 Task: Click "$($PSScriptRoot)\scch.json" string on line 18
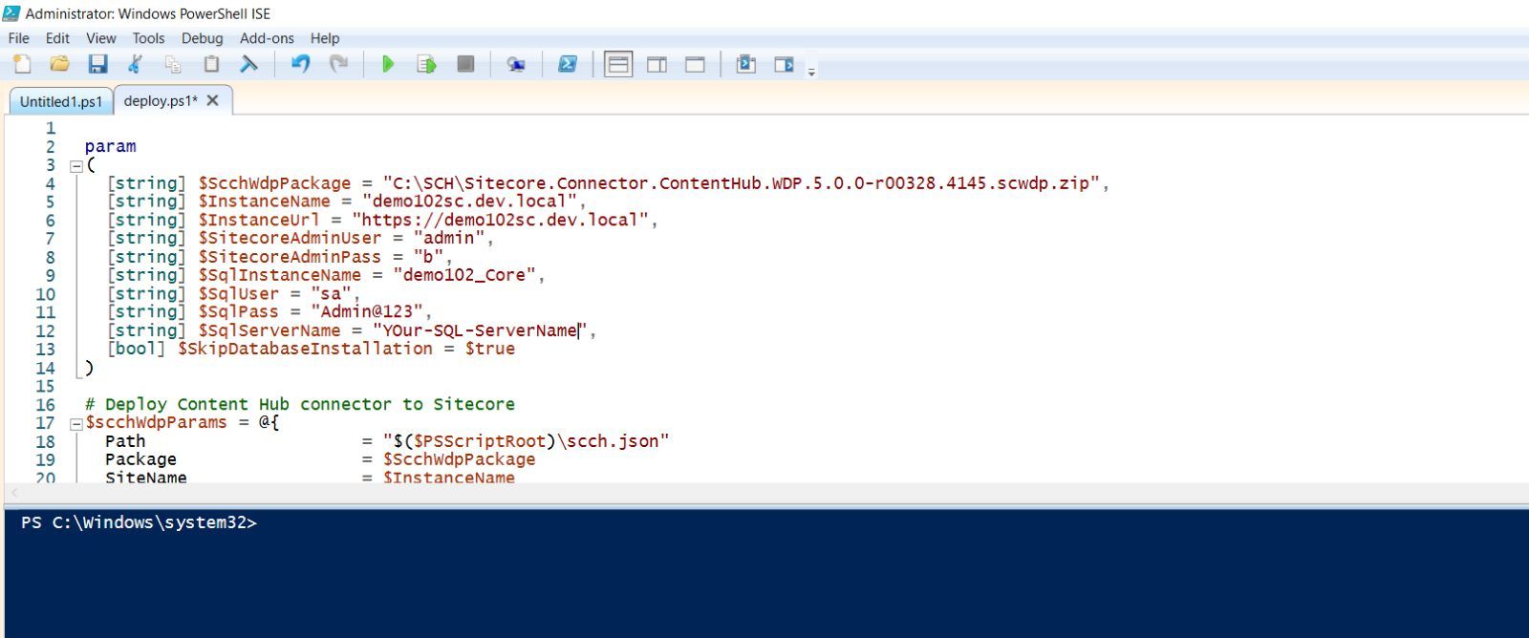(x=527, y=441)
